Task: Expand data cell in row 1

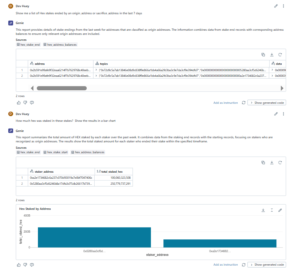Action: tap(272, 70)
